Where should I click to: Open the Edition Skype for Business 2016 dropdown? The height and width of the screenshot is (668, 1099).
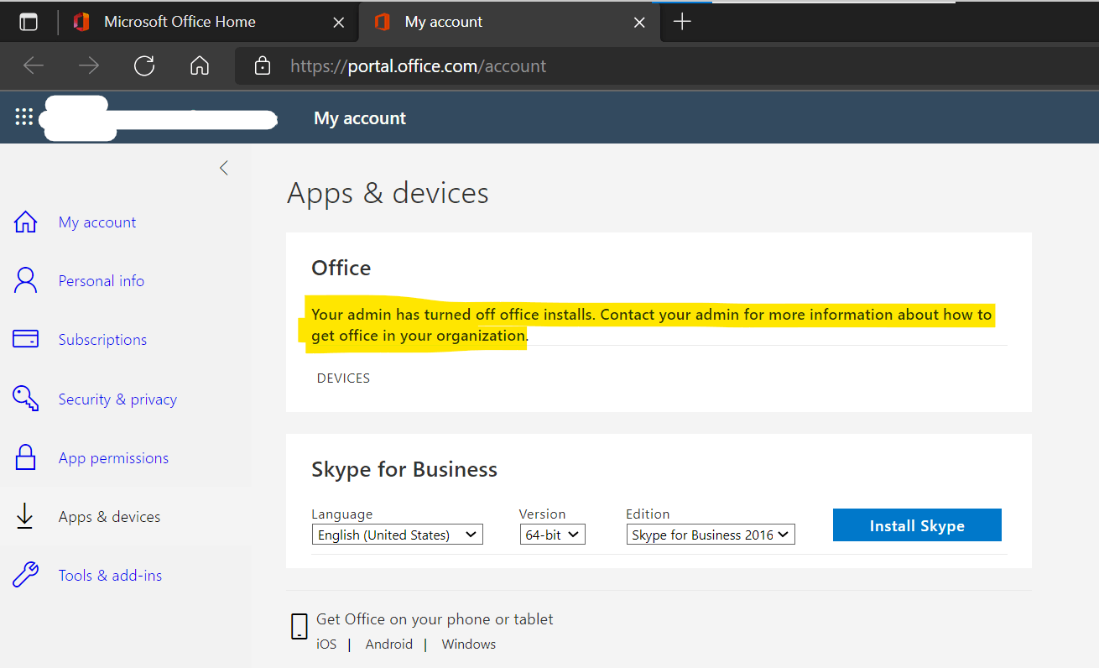click(x=711, y=535)
